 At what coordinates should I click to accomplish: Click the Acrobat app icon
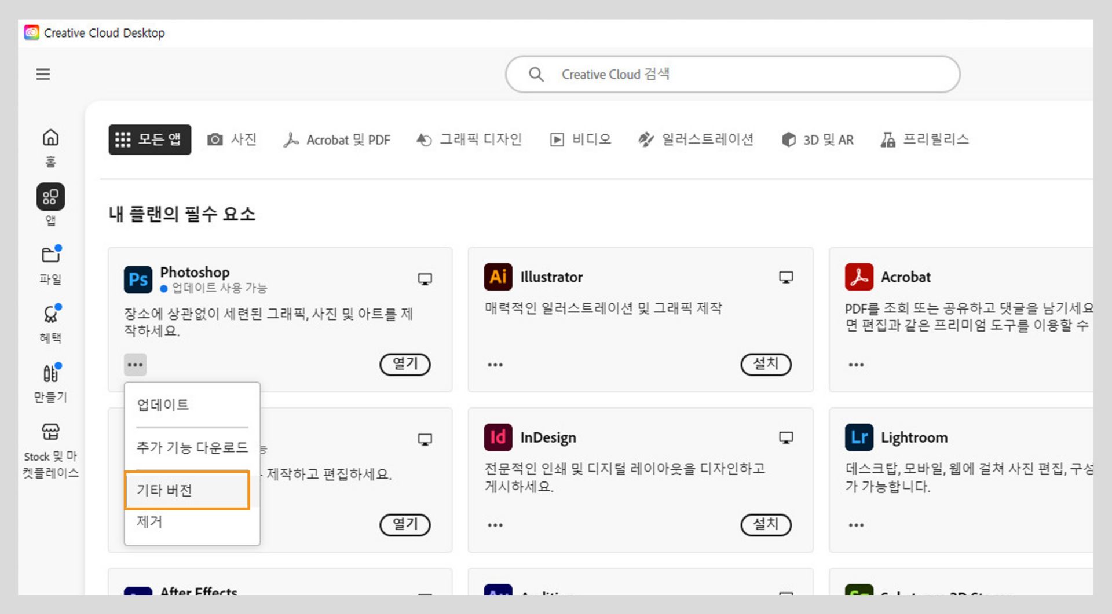tap(859, 277)
